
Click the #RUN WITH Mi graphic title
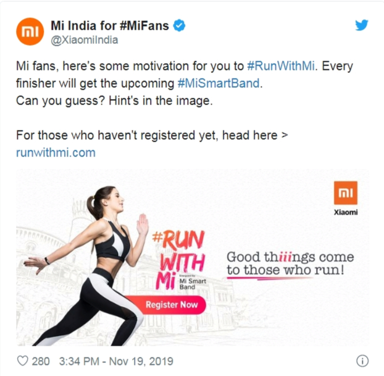pyautogui.click(x=179, y=259)
